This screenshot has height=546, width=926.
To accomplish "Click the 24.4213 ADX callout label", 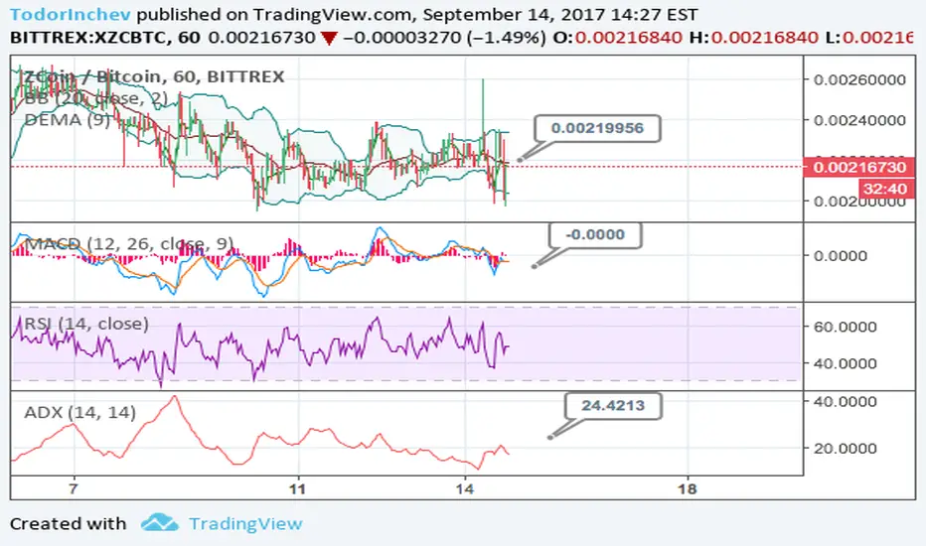I will (x=613, y=405).
